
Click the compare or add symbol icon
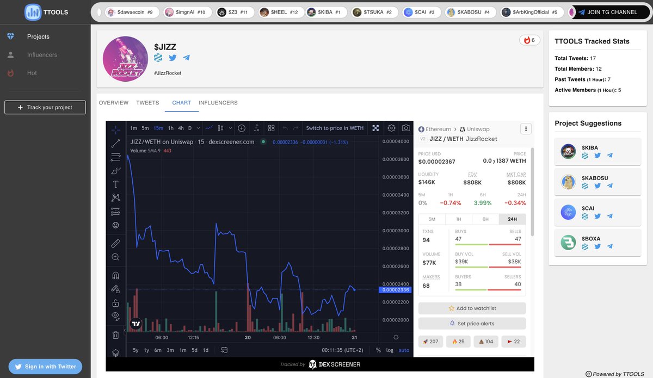(242, 128)
